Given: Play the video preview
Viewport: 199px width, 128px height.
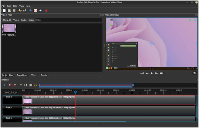Looking at the screenshot, I should [x=152, y=73].
